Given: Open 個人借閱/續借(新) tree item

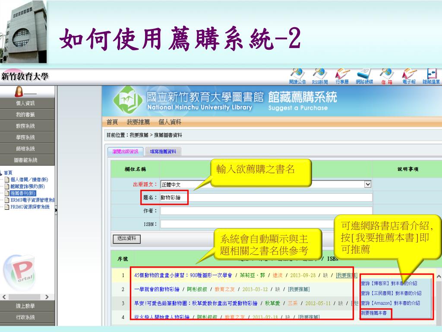Looking at the screenshot, I should (29, 179).
